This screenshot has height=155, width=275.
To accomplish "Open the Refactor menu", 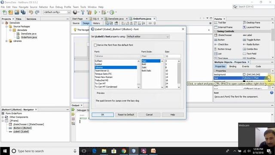I will 43,7.
